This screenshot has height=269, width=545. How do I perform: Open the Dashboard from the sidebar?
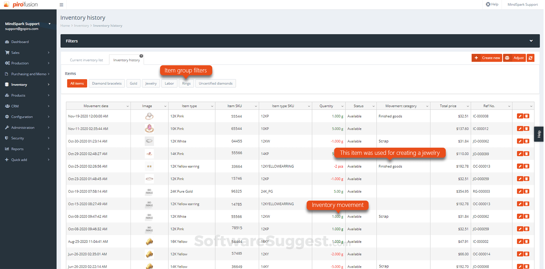coord(20,41)
